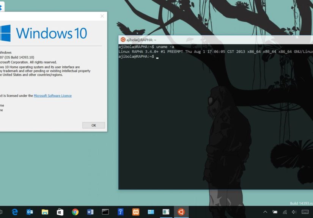Click the 'uname -a' command text in terminal
This screenshot has height=218, width=313.
[x=165, y=47]
